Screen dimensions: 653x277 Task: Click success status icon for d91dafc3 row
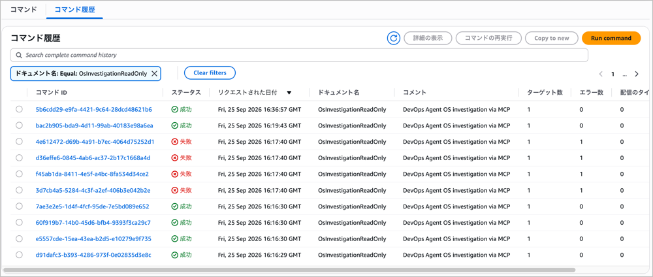click(x=174, y=255)
